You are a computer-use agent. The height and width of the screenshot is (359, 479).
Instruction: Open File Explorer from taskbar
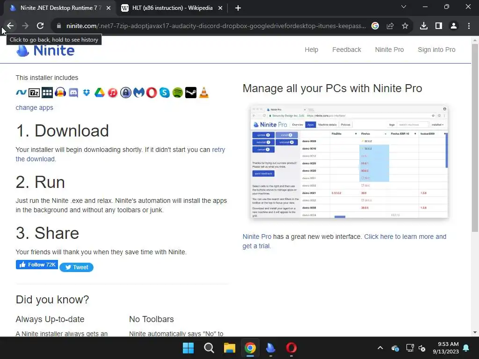click(x=229, y=348)
